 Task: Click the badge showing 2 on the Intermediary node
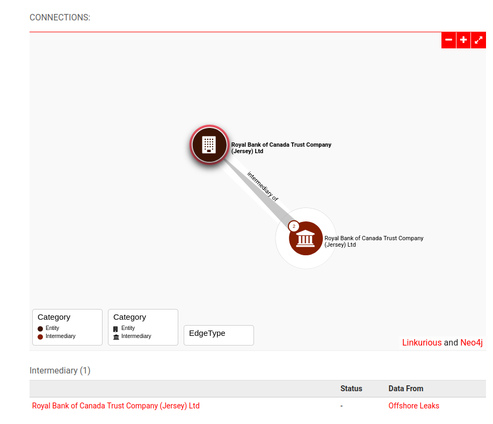[x=294, y=226]
